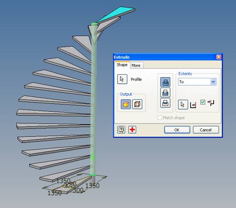Viewport: 236px width, 208px height.
Task: Switch to the More tab
Action: pos(136,66)
